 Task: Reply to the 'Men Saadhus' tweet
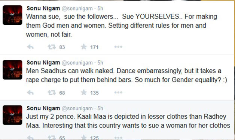coord(30,93)
